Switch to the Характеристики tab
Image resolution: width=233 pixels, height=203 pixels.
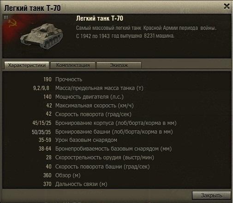coord(27,65)
